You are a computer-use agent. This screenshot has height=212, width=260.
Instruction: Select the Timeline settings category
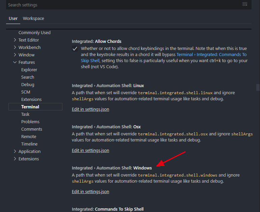tap(29, 144)
